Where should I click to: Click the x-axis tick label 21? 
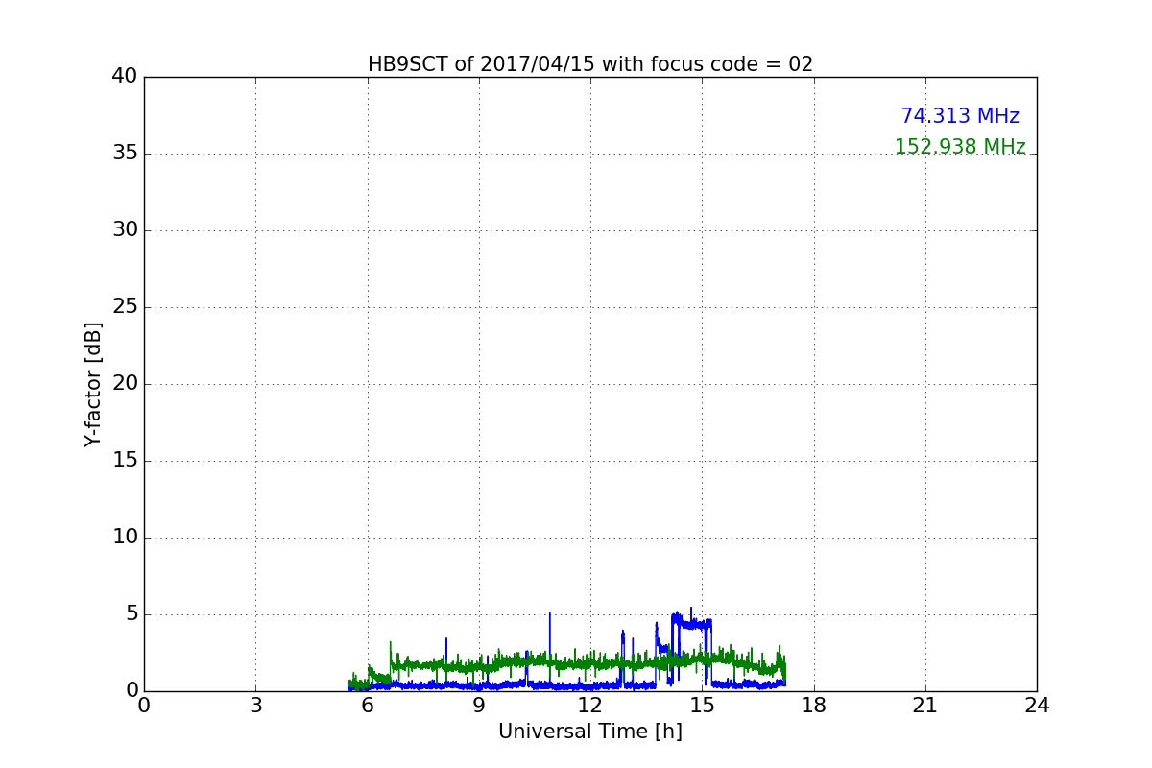(x=925, y=706)
